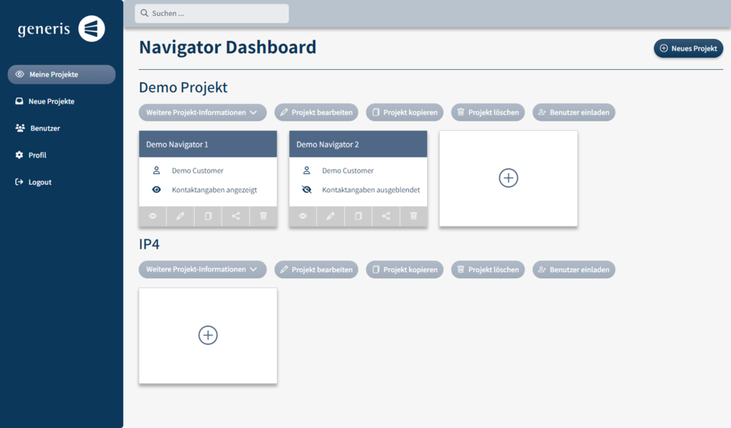
Task: Open Benutzer in the sidebar
Action: coord(38,128)
